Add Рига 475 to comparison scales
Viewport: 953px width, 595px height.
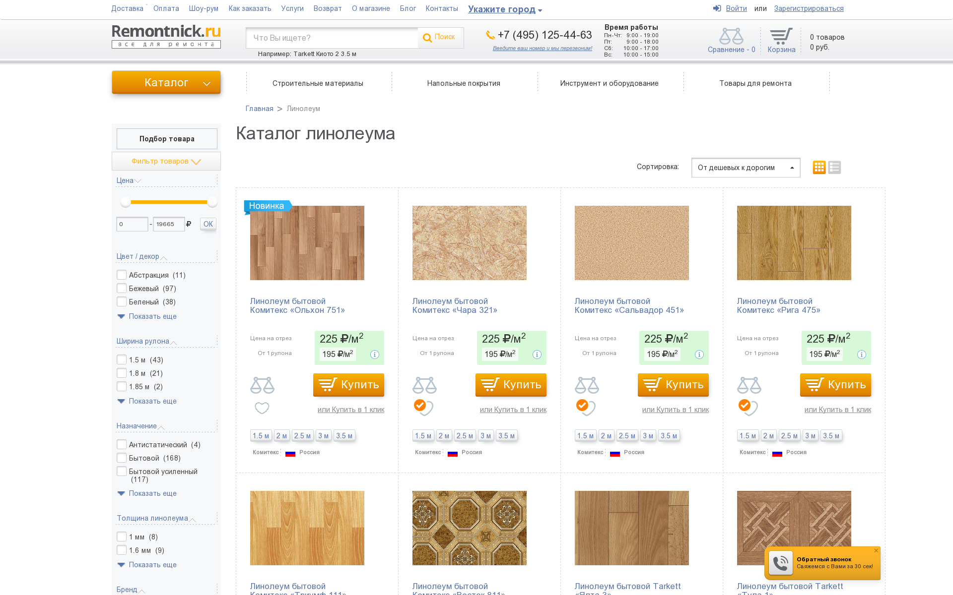(x=749, y=385)
